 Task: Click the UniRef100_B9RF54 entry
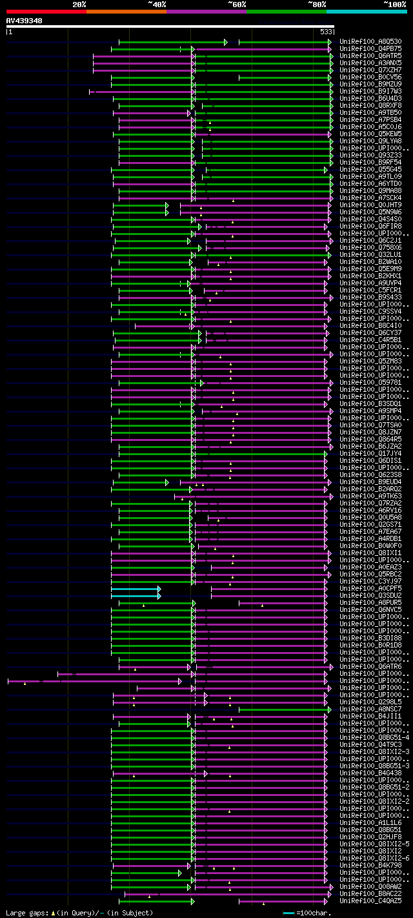(370, 163)
